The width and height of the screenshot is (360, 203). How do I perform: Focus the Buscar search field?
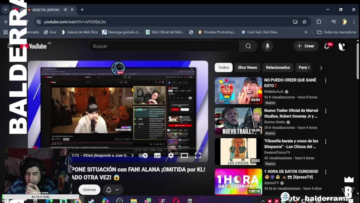164,46
